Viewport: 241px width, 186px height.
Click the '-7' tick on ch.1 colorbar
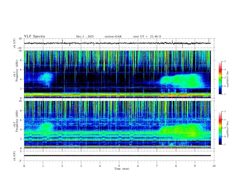coord(224,94)
